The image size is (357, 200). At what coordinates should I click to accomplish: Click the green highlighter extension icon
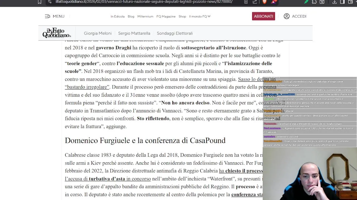(306, 2)
